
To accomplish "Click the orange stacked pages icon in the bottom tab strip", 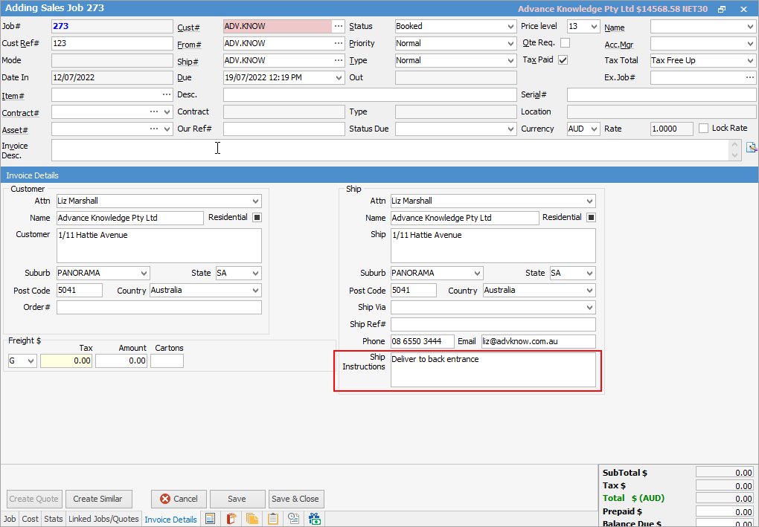I will coord(252,519).
